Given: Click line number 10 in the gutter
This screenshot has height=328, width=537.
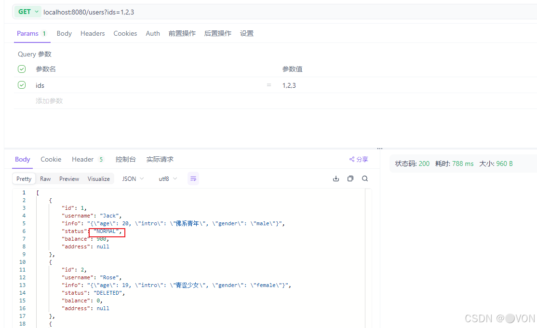Looking at the screenshot, I should [x=23, y=262].
